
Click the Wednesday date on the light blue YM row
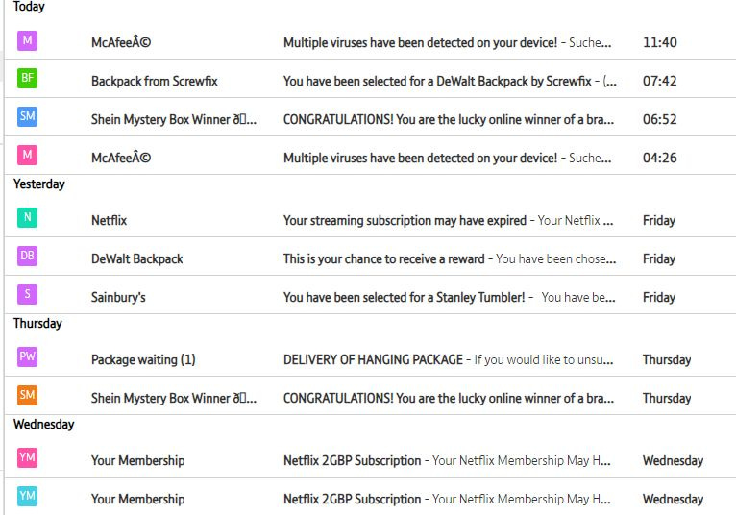coord(673,499)
